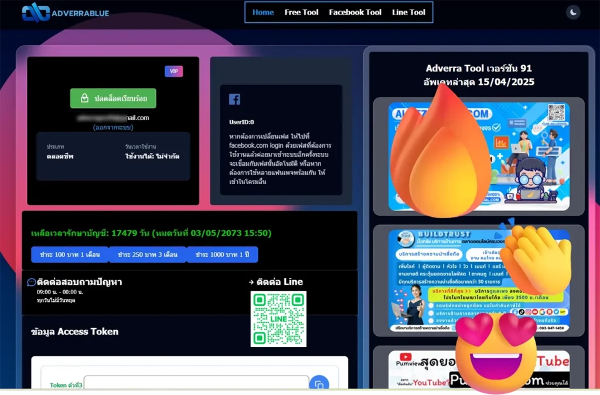The height and width of the screenshot is (395, 600).
Task: Click the AdverraBlue logo icon
Action: point(35,12)
